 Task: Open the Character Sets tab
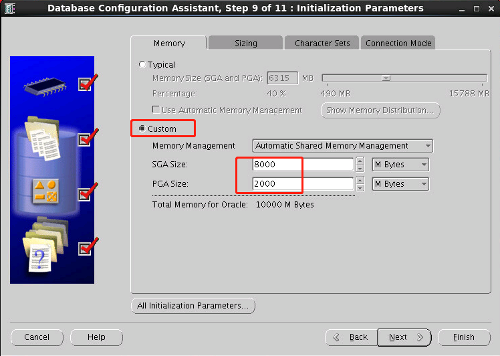point(322,43)
